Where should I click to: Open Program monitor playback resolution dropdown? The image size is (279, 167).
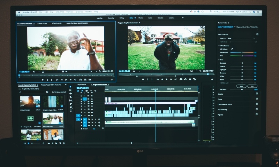[194, 71]
